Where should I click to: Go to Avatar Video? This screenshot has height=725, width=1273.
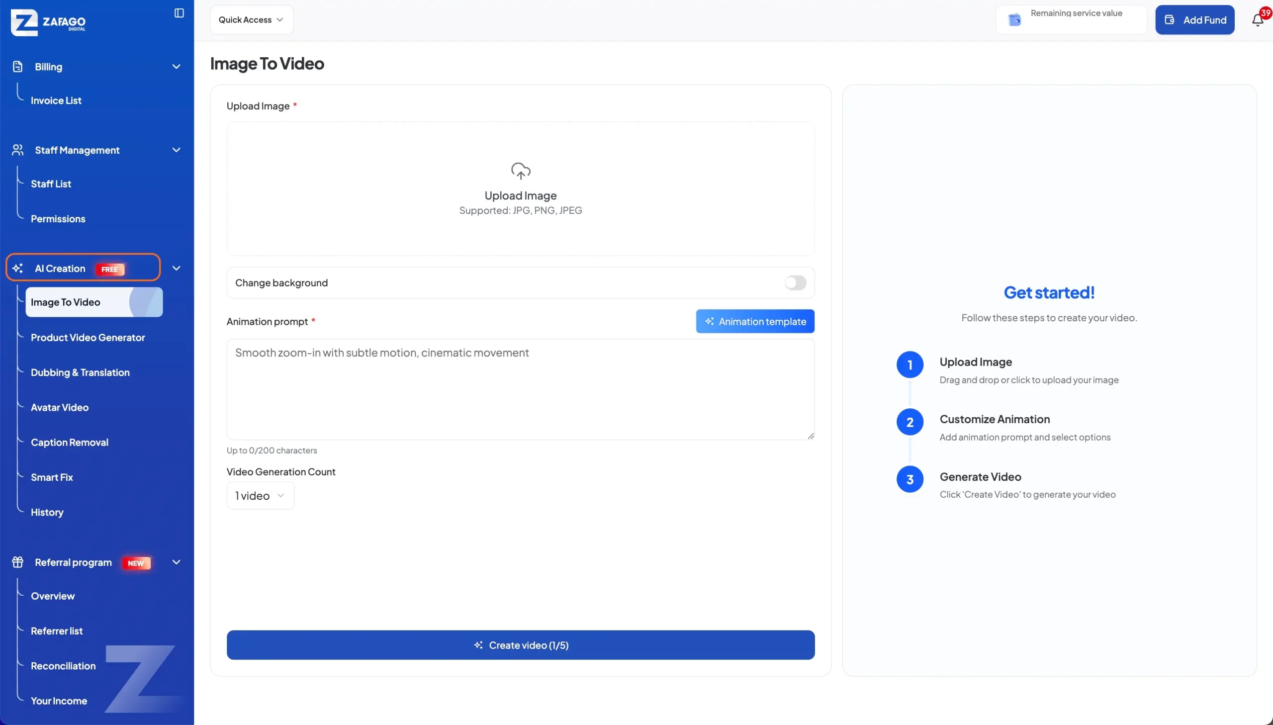[x=60, y=407]
